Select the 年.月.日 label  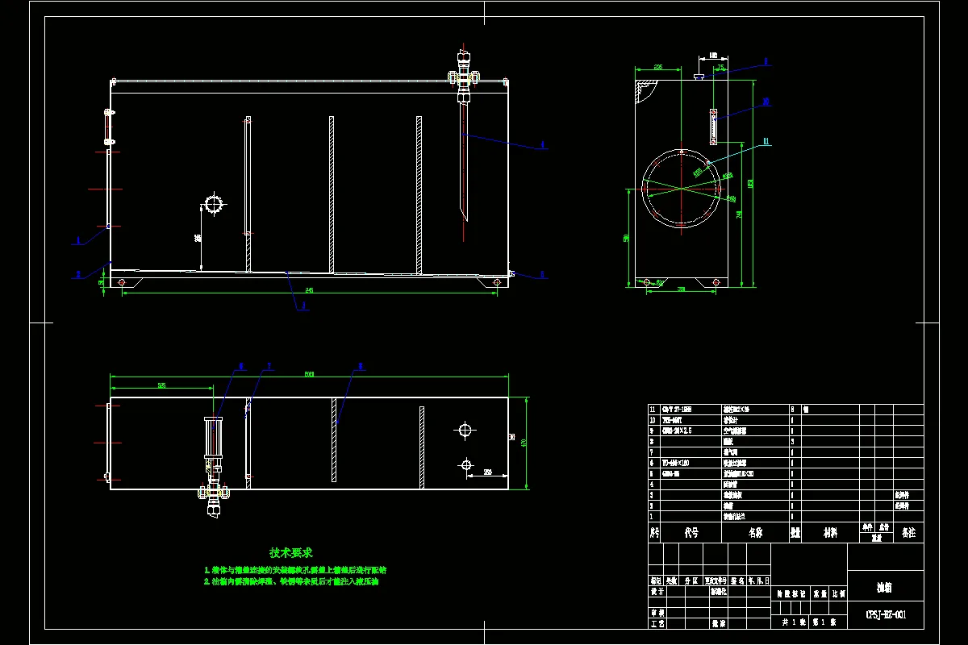tap(759, 580)
